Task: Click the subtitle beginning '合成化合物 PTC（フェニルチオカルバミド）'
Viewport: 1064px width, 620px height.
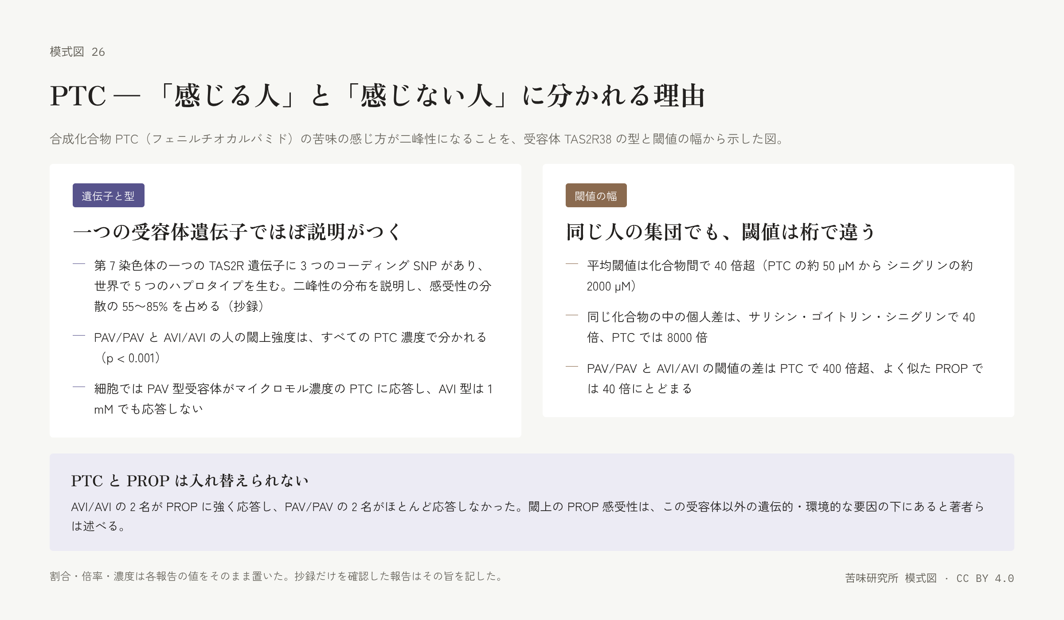Action: [x=417, y=139]
